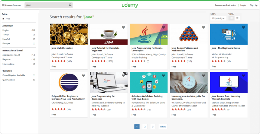Open the Popularity sort dropdown
The height and width of the screenshot is (134, 260).
pos(218,18)
